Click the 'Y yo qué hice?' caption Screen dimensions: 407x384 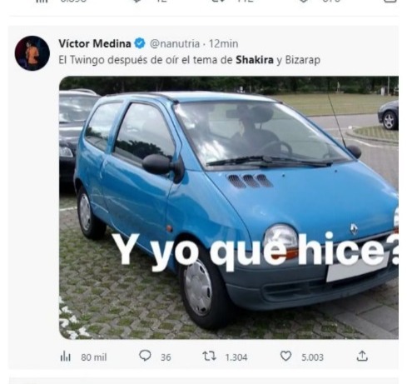pos(256,250)
